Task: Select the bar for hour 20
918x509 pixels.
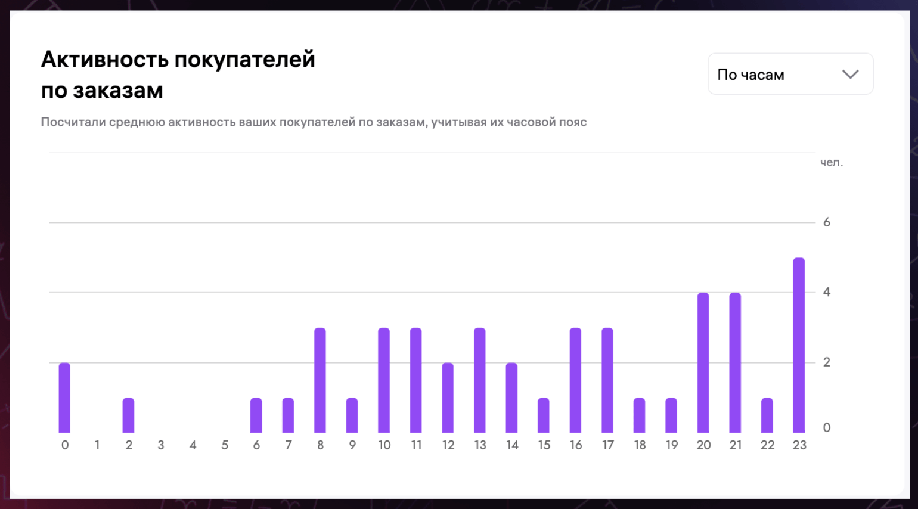Action: 703,362
